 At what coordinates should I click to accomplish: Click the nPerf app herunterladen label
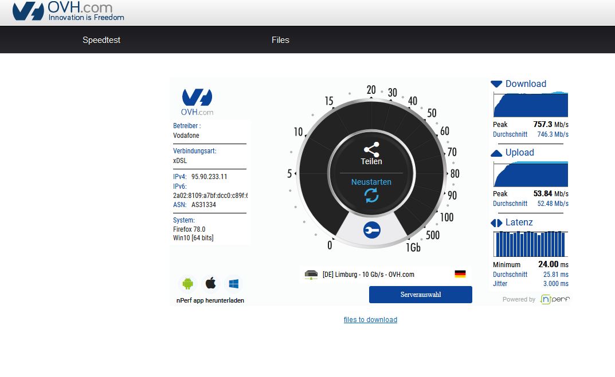(210, 300)
